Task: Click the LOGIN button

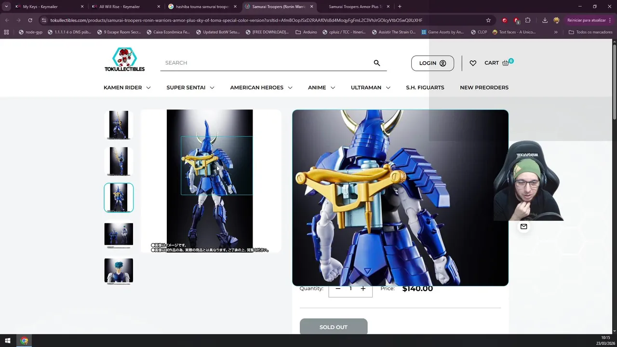Action: coord(432,63)
